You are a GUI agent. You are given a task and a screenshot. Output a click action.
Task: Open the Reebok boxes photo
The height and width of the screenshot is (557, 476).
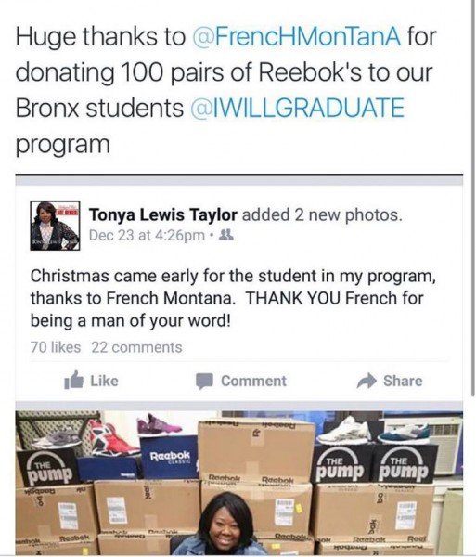[238, 483]
